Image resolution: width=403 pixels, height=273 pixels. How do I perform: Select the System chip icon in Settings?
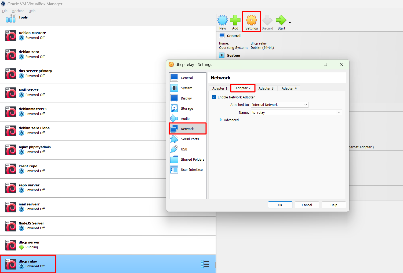point(174,88)
